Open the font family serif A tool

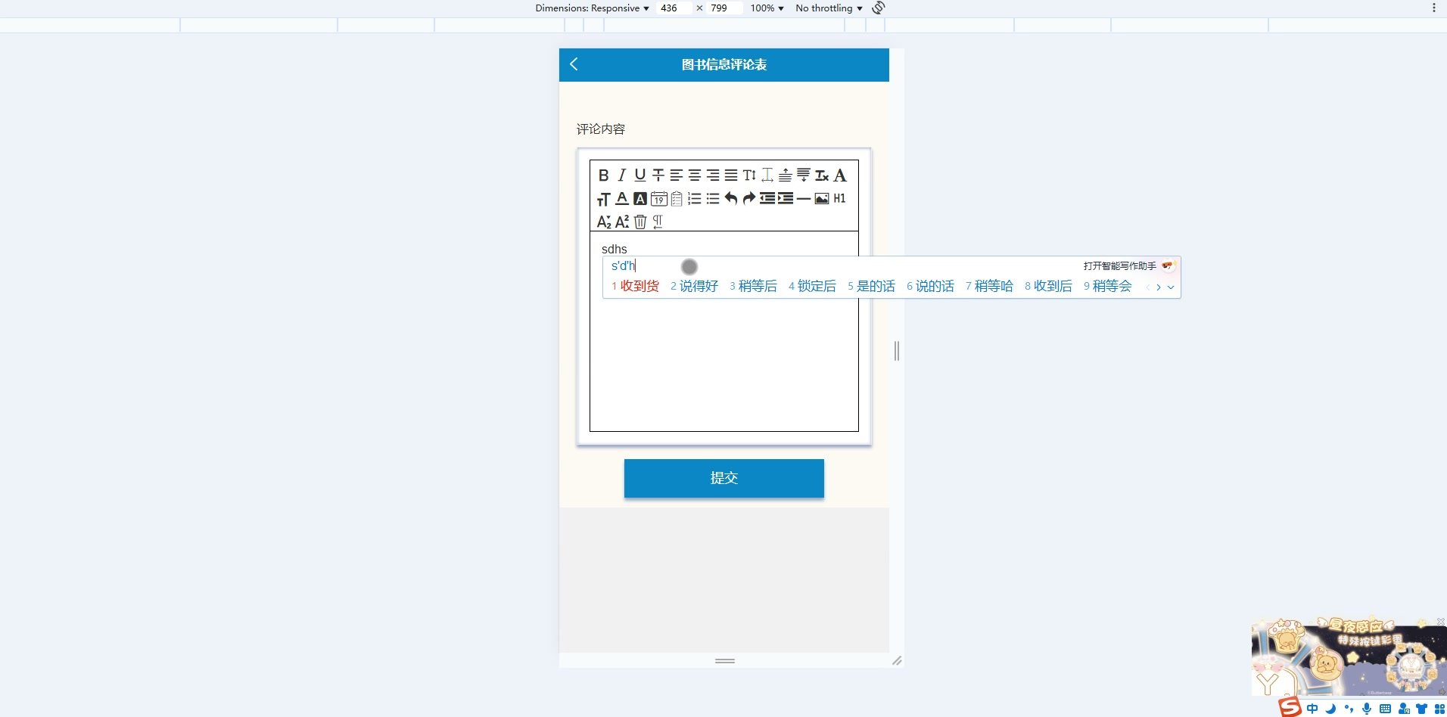840,175
